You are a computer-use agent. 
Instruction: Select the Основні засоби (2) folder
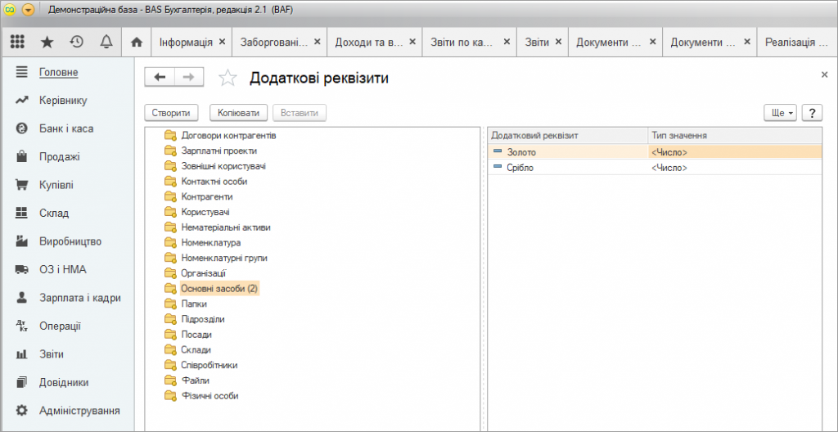[x=219, y=289]
